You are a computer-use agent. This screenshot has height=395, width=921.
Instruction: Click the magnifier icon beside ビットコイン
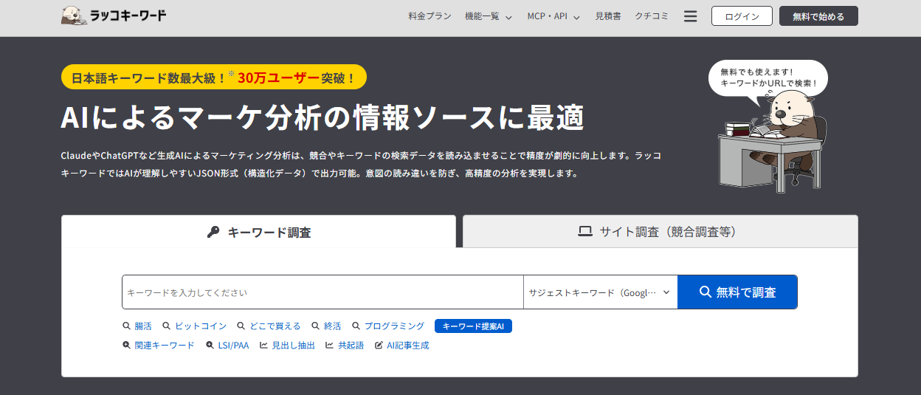[167, 326]
